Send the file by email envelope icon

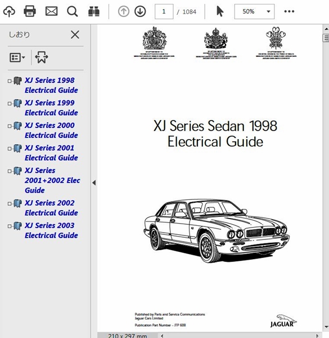coord(51,11)
